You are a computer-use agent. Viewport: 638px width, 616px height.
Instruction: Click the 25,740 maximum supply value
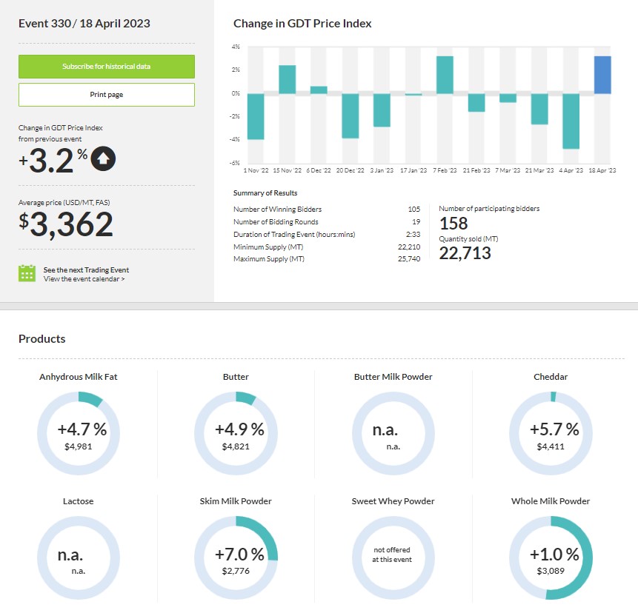pyautogui.click(x=409, y=259)
